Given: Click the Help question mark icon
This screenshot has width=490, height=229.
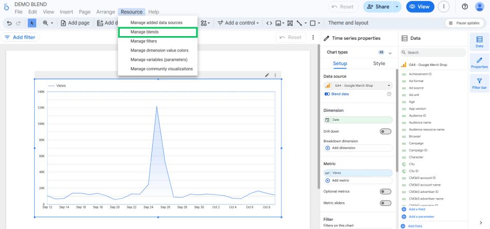Looking at the screenshot, I should (465, 7).
